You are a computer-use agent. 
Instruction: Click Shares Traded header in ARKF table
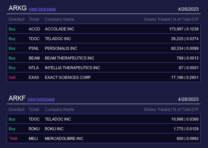[157, 109]
